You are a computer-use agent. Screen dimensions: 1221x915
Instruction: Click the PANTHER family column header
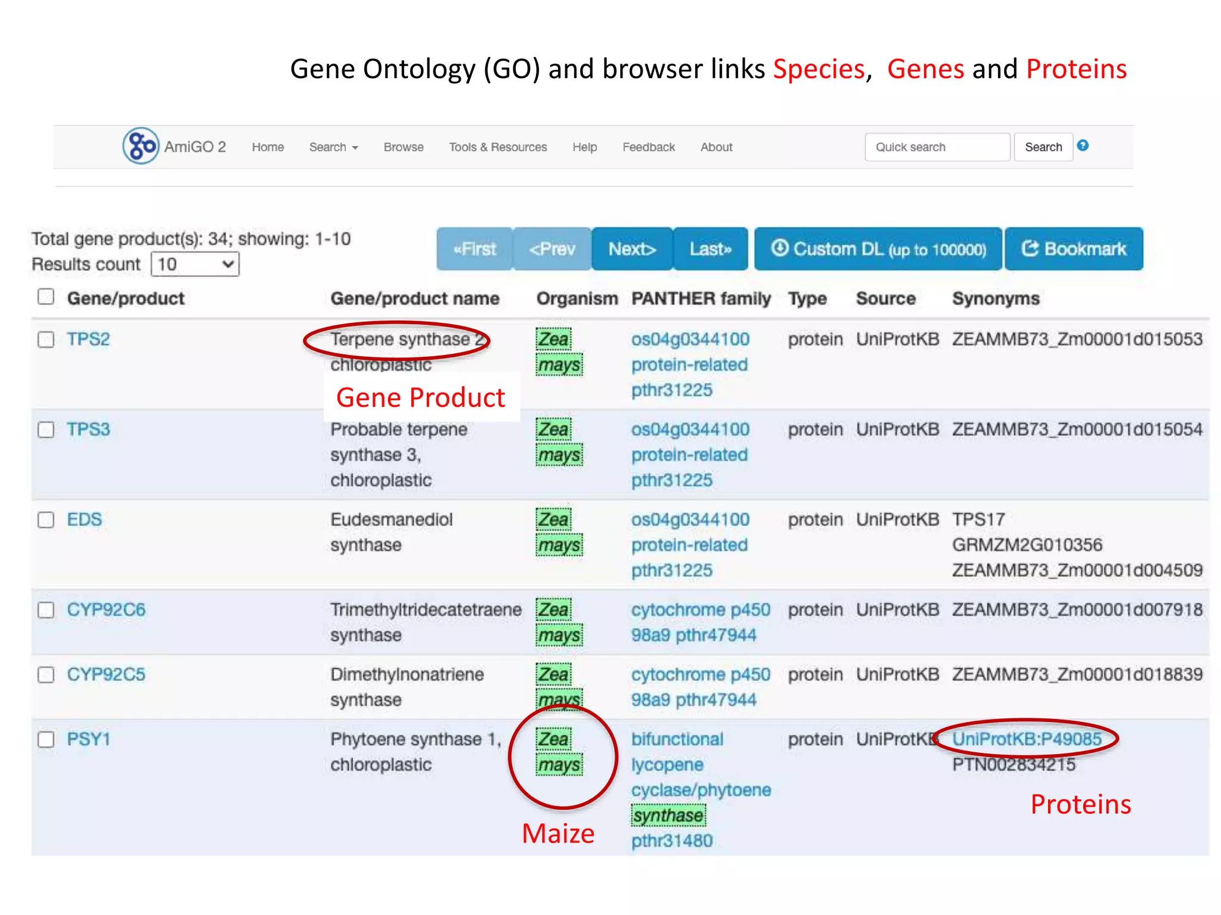[701, 298]
